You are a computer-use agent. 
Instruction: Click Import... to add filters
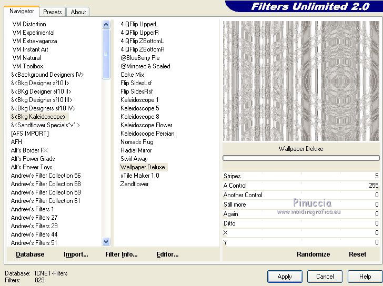pos(76,254)
